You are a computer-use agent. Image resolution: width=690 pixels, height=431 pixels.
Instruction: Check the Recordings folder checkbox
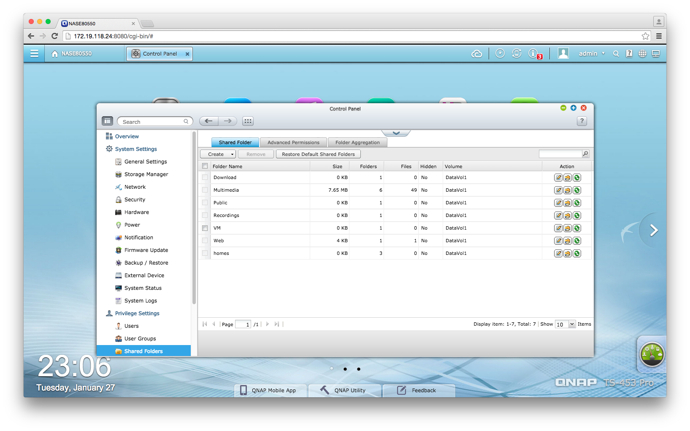pos(205,215)
